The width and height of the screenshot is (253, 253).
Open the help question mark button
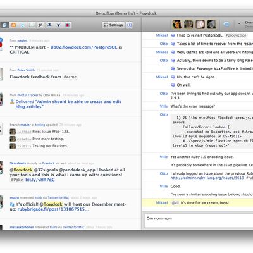130,25
